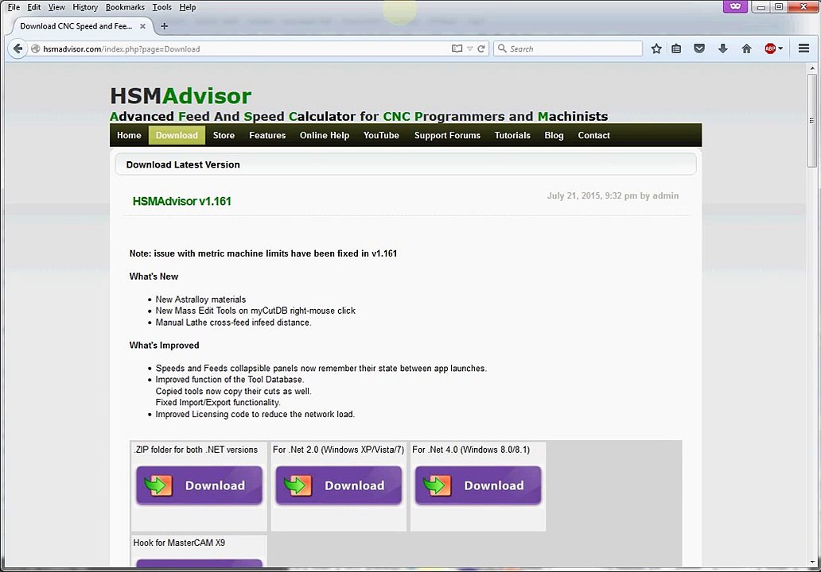Open Adblock Plus dropdown arrow
The image size is (821, 572).
point(780,48)
